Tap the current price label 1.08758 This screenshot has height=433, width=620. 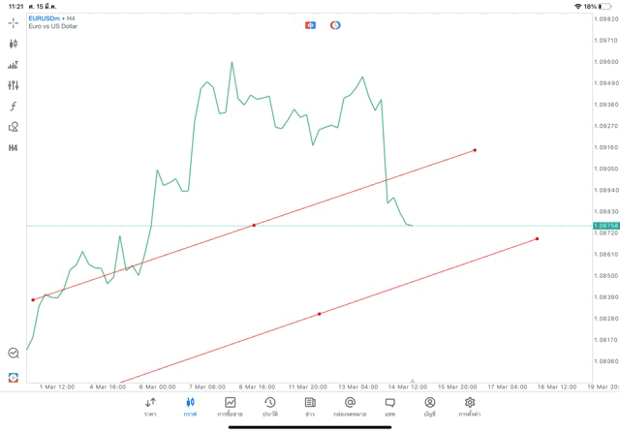[x=606, y=226]
